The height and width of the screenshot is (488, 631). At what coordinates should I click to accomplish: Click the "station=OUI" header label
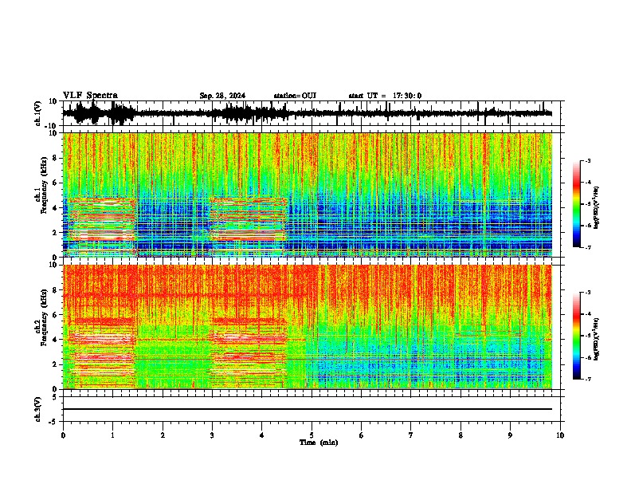tap(295, 96)
